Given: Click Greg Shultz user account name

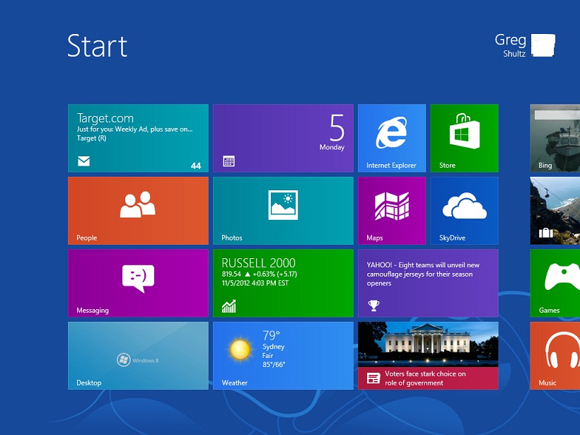Looking at the screenshot, I should coord(510,45).
